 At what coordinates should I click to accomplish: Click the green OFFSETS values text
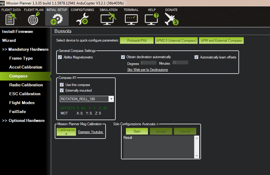pos(84,108)
